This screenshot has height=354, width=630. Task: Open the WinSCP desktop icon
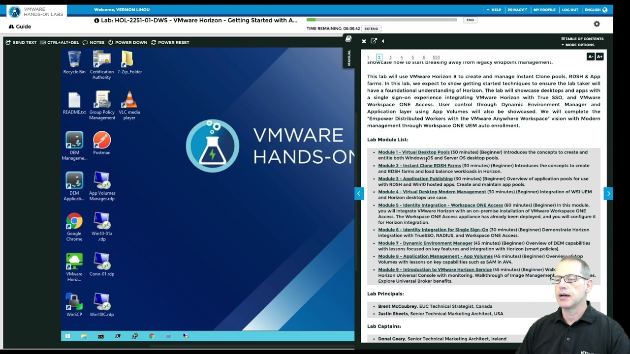pyautogui.click(x=74, y=304)
